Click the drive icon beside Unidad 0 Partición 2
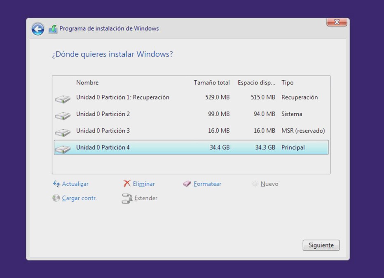This screenshot has height=278, width=384. (x=63, y=115)
